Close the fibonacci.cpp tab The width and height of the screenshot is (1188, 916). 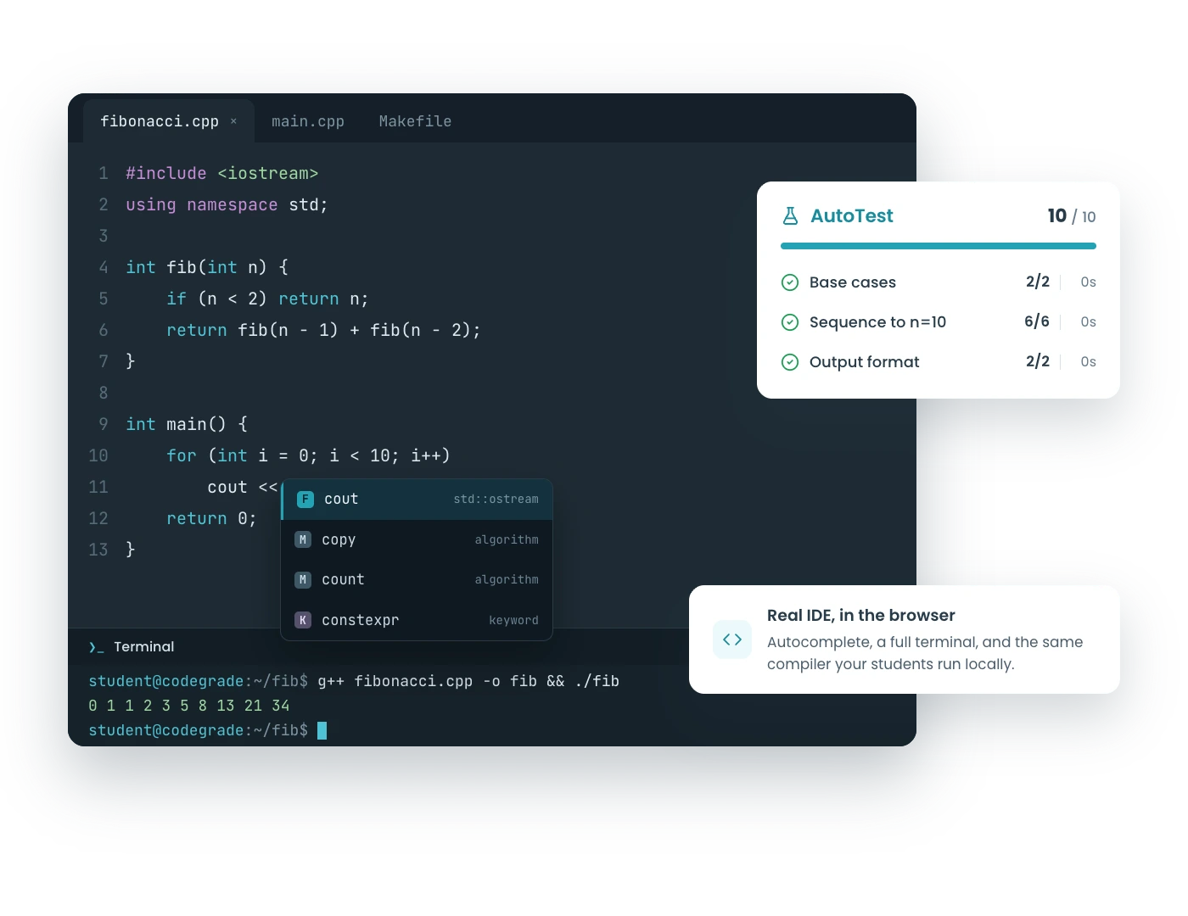coord(233,121)
